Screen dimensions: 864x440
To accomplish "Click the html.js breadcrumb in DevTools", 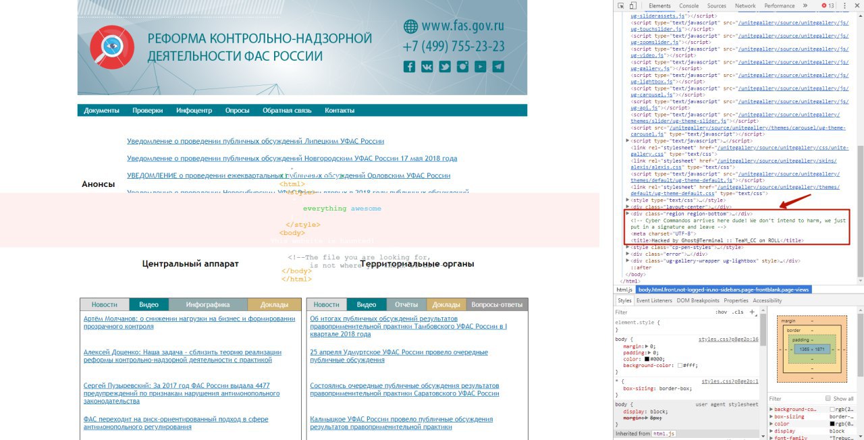I will point(624,290).
